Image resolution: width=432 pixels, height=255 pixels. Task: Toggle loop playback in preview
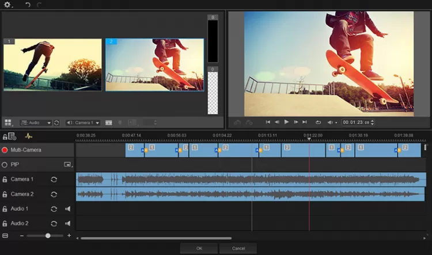point(318,122)
